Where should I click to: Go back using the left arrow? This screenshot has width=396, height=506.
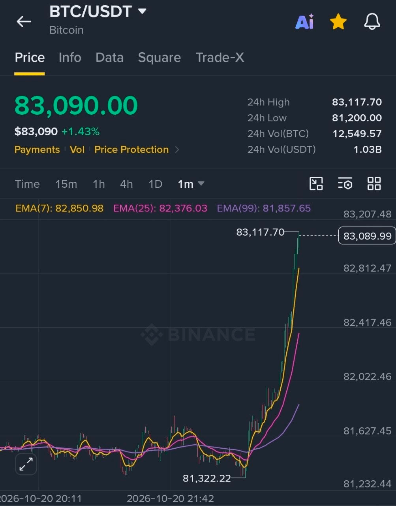pos(24,22)
